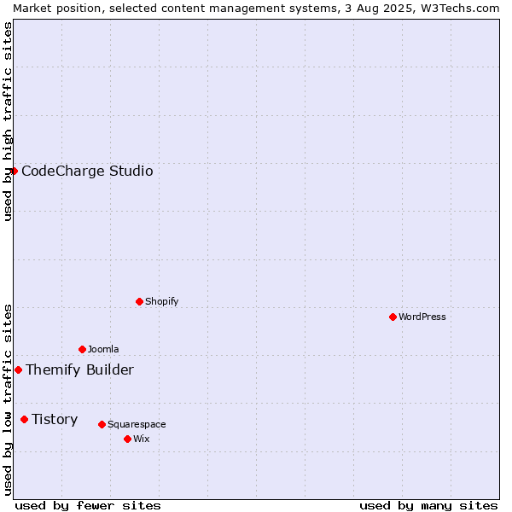Select the CodeCharge Studio label

pyautogui.click(x=87, y=172)
